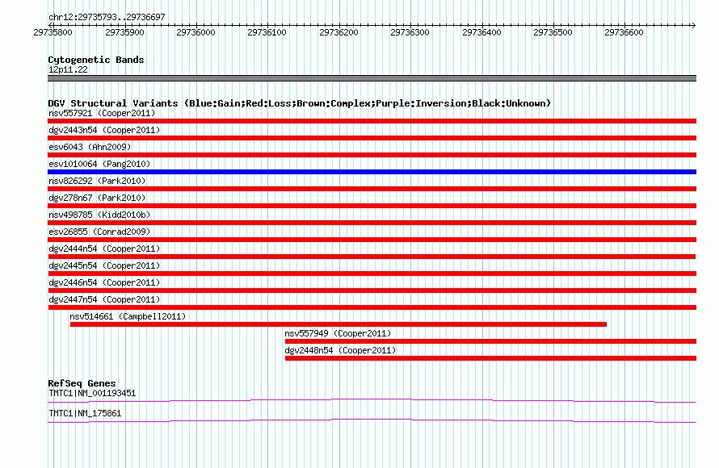Click the esv1010064 (Pang2010) label
This screenshot has height=468, width=719.
click(99, 164)
